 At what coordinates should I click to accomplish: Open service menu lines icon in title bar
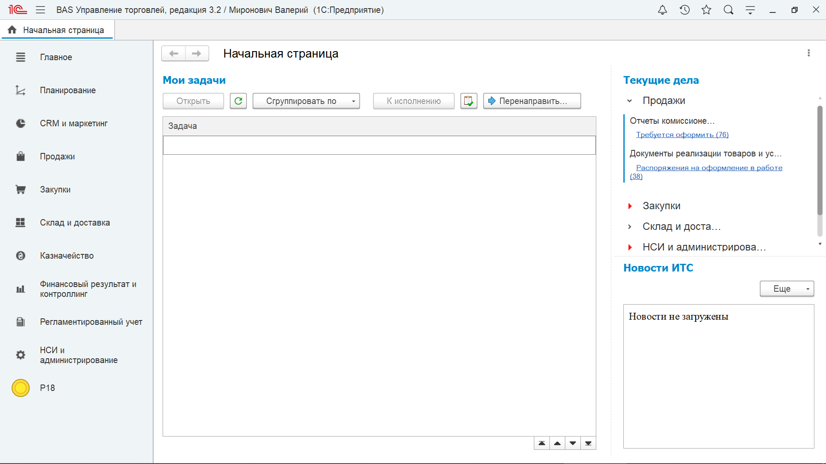750,10
